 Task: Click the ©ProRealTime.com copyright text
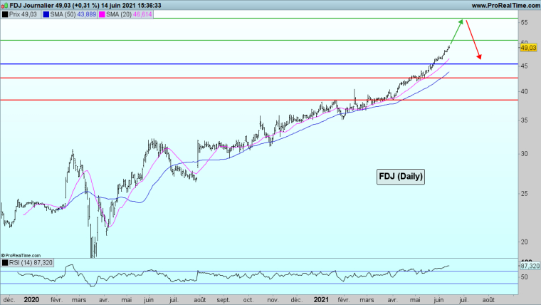pyautogui.click(x=21, y=256)
